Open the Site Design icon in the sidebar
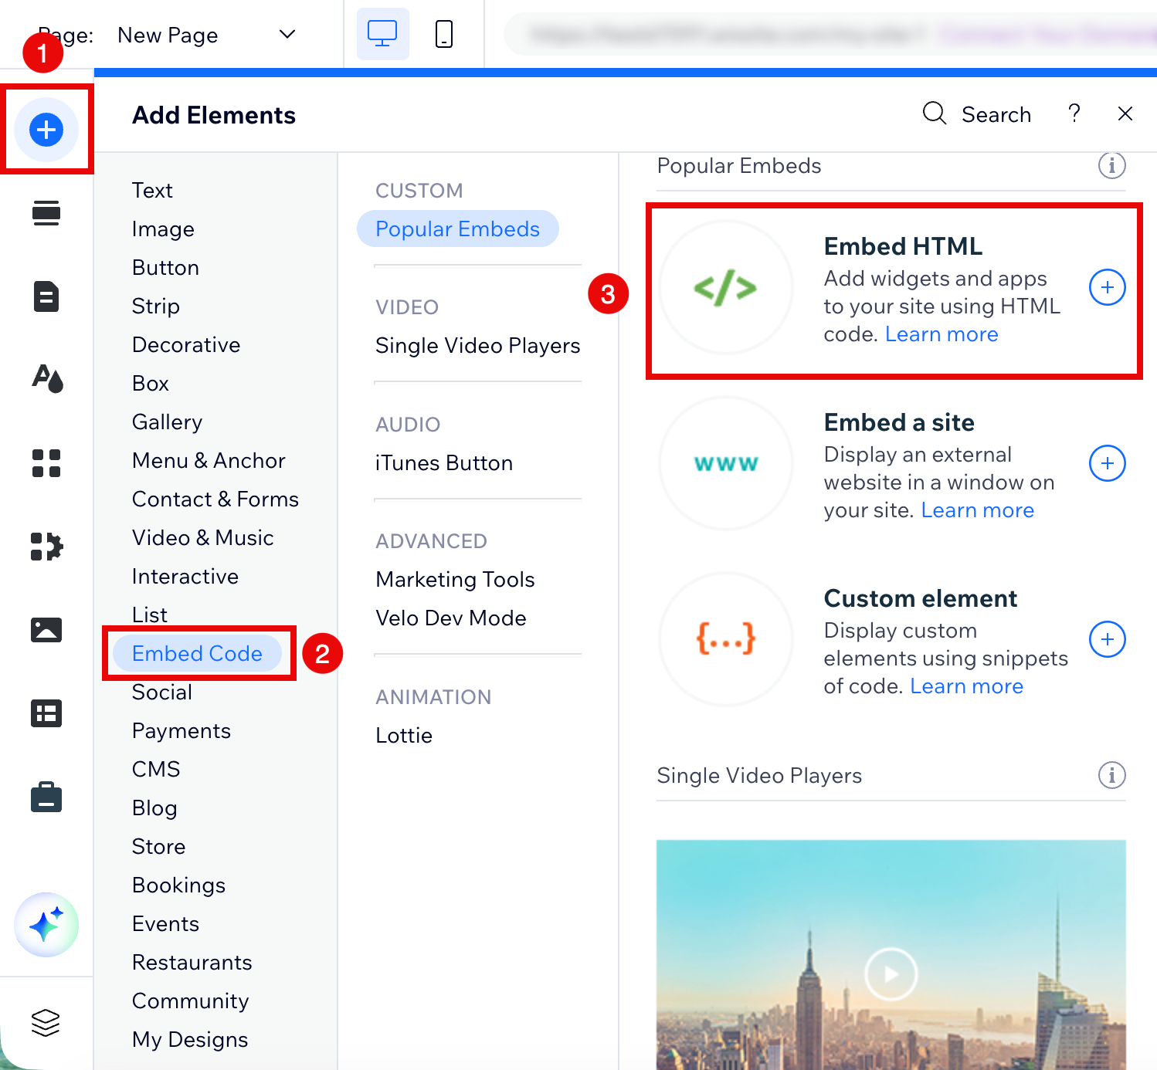 coord(46,378)
